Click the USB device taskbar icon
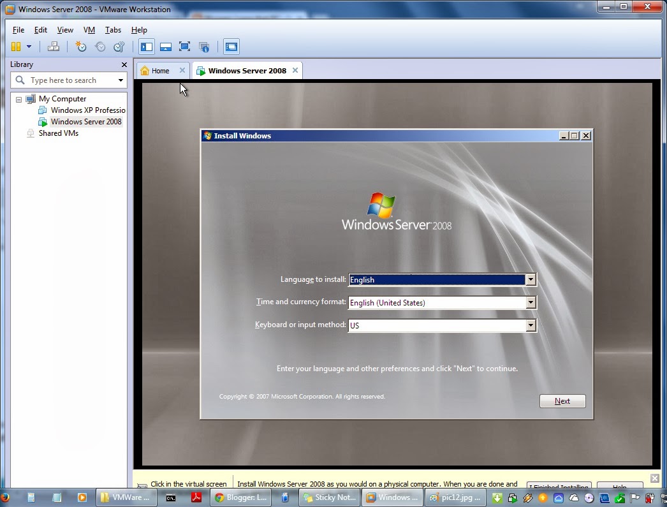The height and width of the screenshot is (507, 667). [285, 497]
